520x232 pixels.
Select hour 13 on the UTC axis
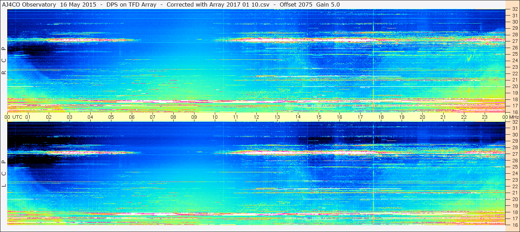[x=277, y=117]
